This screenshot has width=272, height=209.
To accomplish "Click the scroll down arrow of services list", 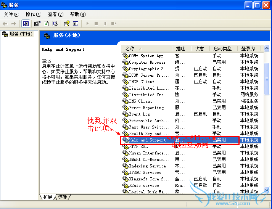I will pyautogui.click(x=267, y=190).
